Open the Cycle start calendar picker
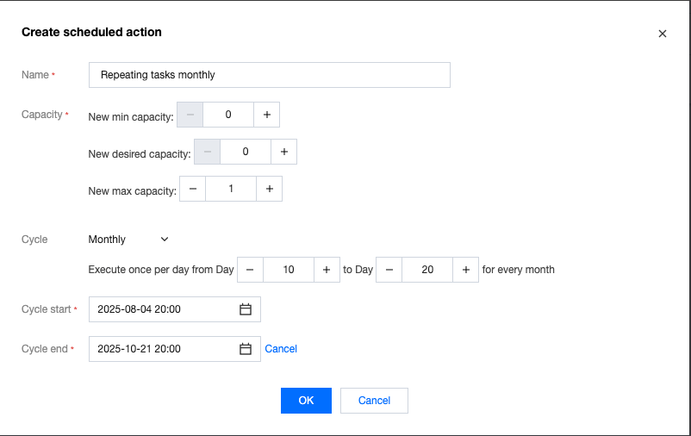 (x=246, y=309)
